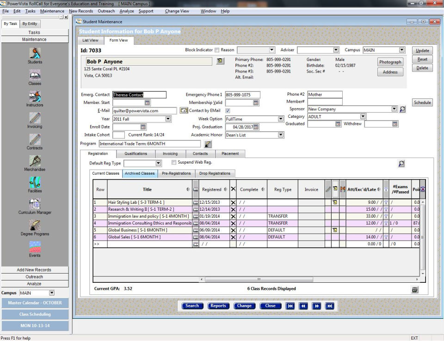This screenshot has height=341, width=444.
Task: Open the New Records menu
Action: tap(81, 11)
